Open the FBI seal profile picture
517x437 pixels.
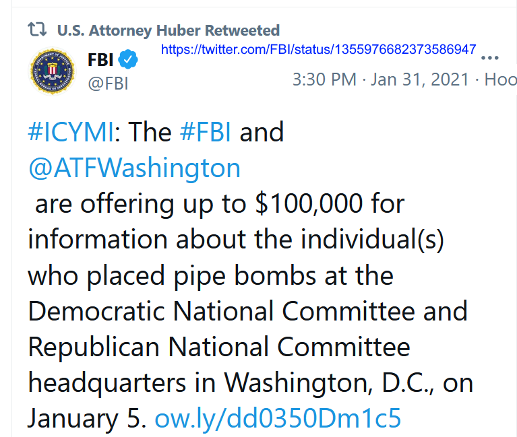point(53,71)
